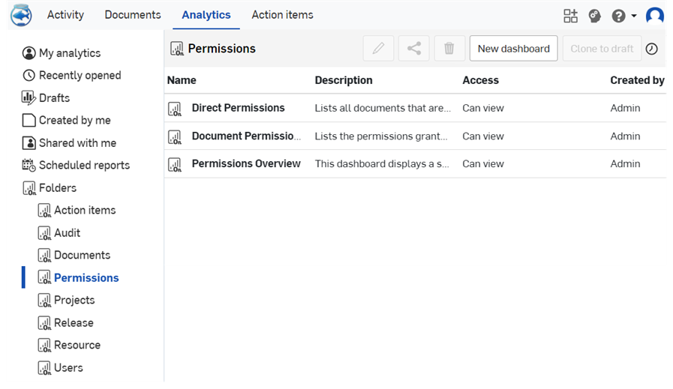This screenshot has height=389, width=673.
Task: Open the help question mark dropdown
Action: point(623,16)
